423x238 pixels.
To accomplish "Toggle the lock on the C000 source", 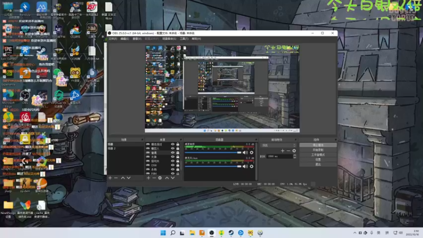I will click(x=178, y=165).
